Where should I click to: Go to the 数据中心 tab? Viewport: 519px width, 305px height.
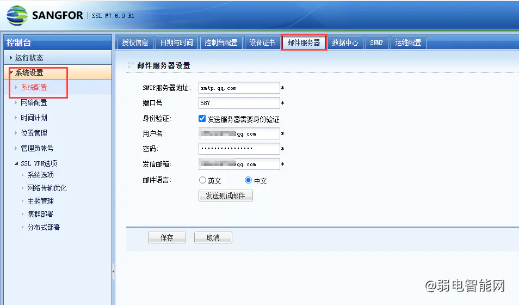point(345,43)
